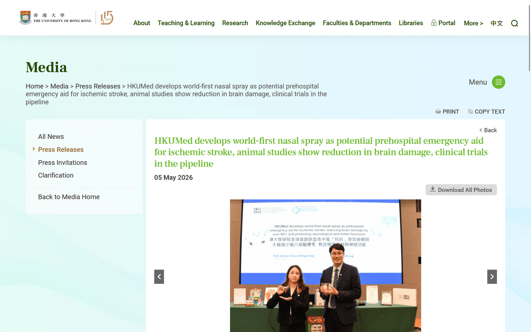Click the printer icon next to PRINT

438,112
